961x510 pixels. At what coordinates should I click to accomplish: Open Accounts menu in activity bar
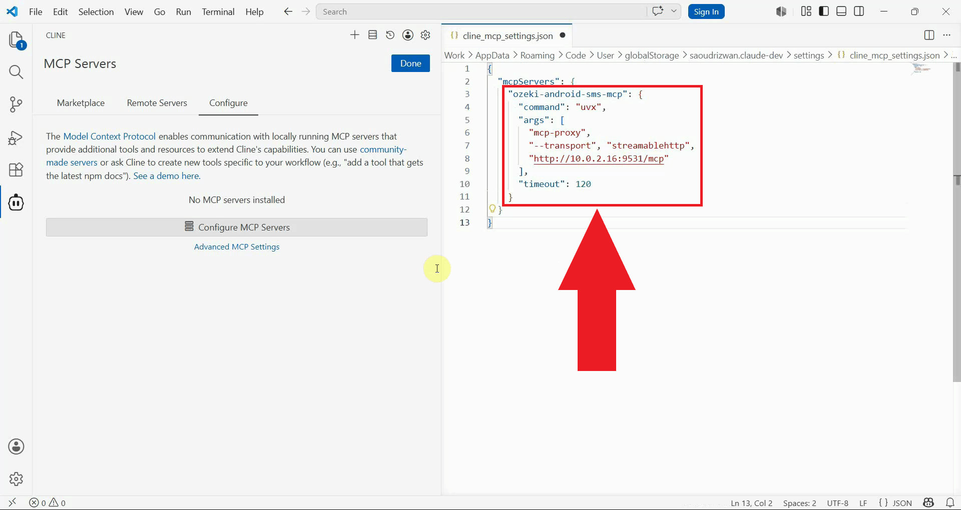[16, 446]
